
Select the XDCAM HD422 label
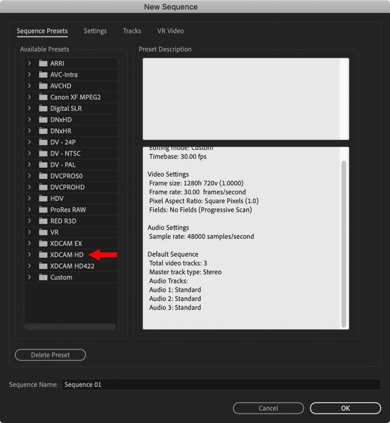[x=72, y=266]
